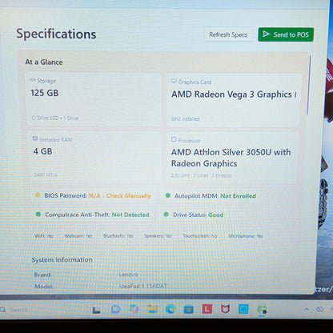This screenshot has width=333, height=333.
Task: Click the Touchscreen: No indicator
Action: [x=200, y=236]
